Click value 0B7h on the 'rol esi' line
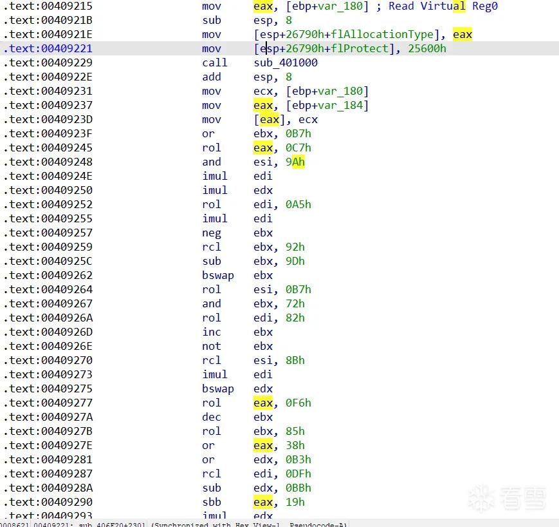 click(298, 289)
